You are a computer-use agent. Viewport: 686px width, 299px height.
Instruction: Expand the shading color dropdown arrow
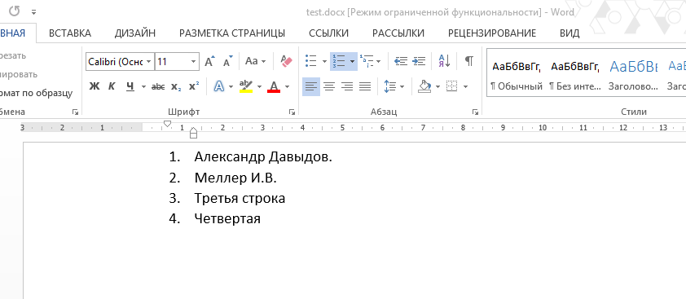(x=438, y=86)
